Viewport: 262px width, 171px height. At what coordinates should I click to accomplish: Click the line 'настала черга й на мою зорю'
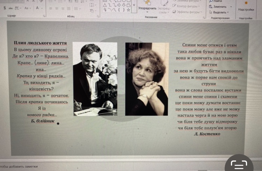pos(208,115)
